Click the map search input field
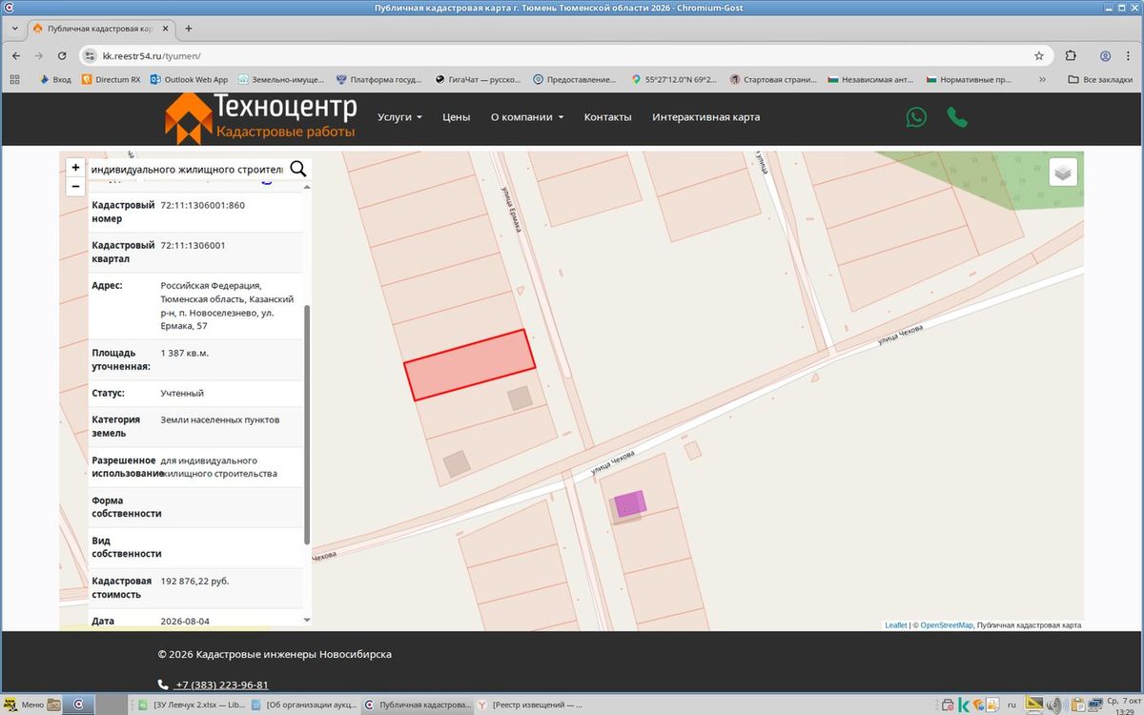 coord(187,169)
